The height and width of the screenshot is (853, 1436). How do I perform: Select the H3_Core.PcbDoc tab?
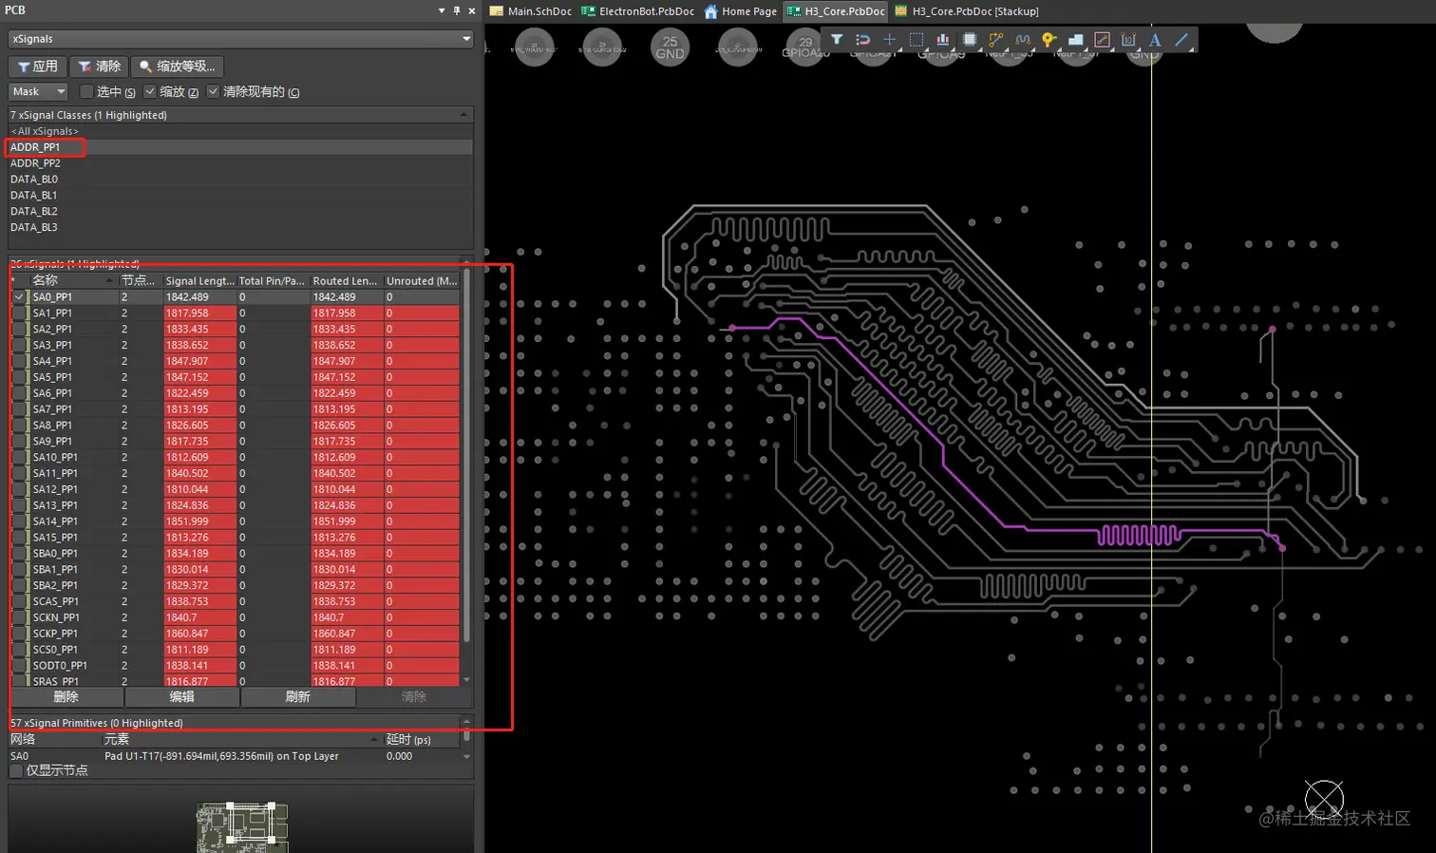(x=836, y=11)
